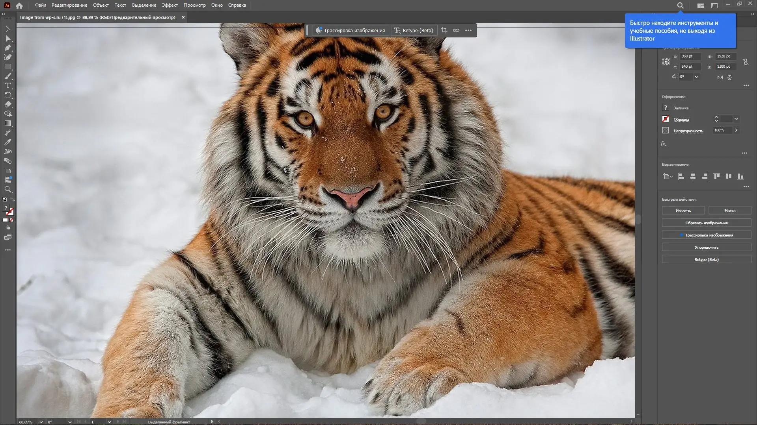Click the X position input field
The image size is (757, 425).
coord(690,56)
